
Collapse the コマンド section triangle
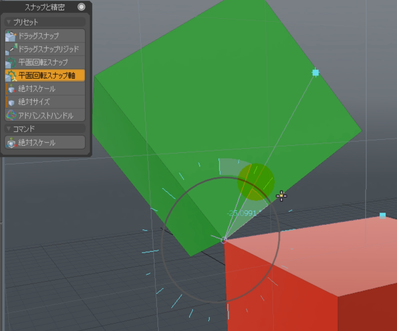[9, 129]
